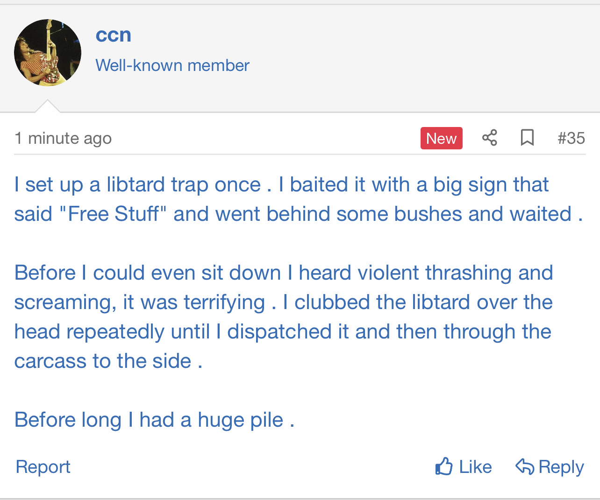Viewport: 600px width, 500px height.
Task: Click the quoted "Free Stuff" text
Action: [113, 214]
